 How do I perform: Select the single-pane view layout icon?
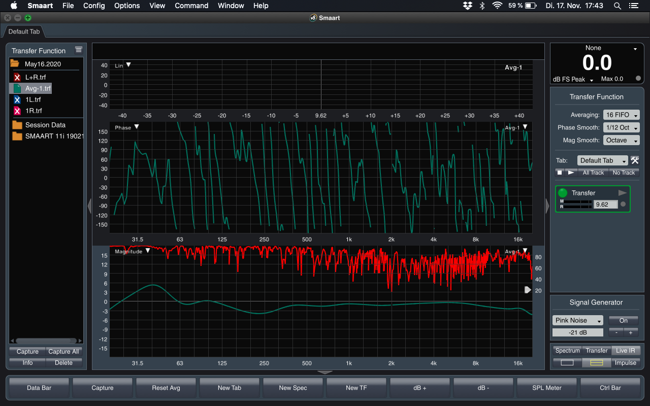567,363
